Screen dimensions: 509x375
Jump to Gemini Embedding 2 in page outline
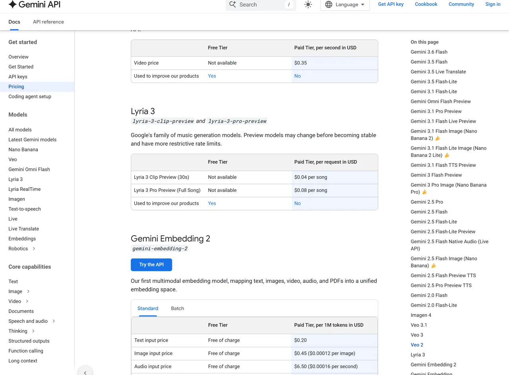(x=433, y=365)
